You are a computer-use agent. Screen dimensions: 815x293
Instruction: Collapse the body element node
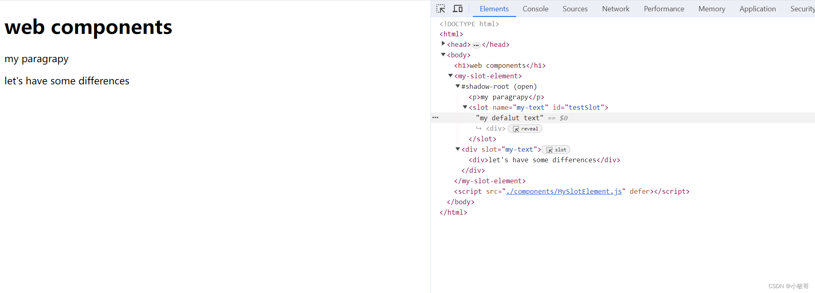coord(443,54)
